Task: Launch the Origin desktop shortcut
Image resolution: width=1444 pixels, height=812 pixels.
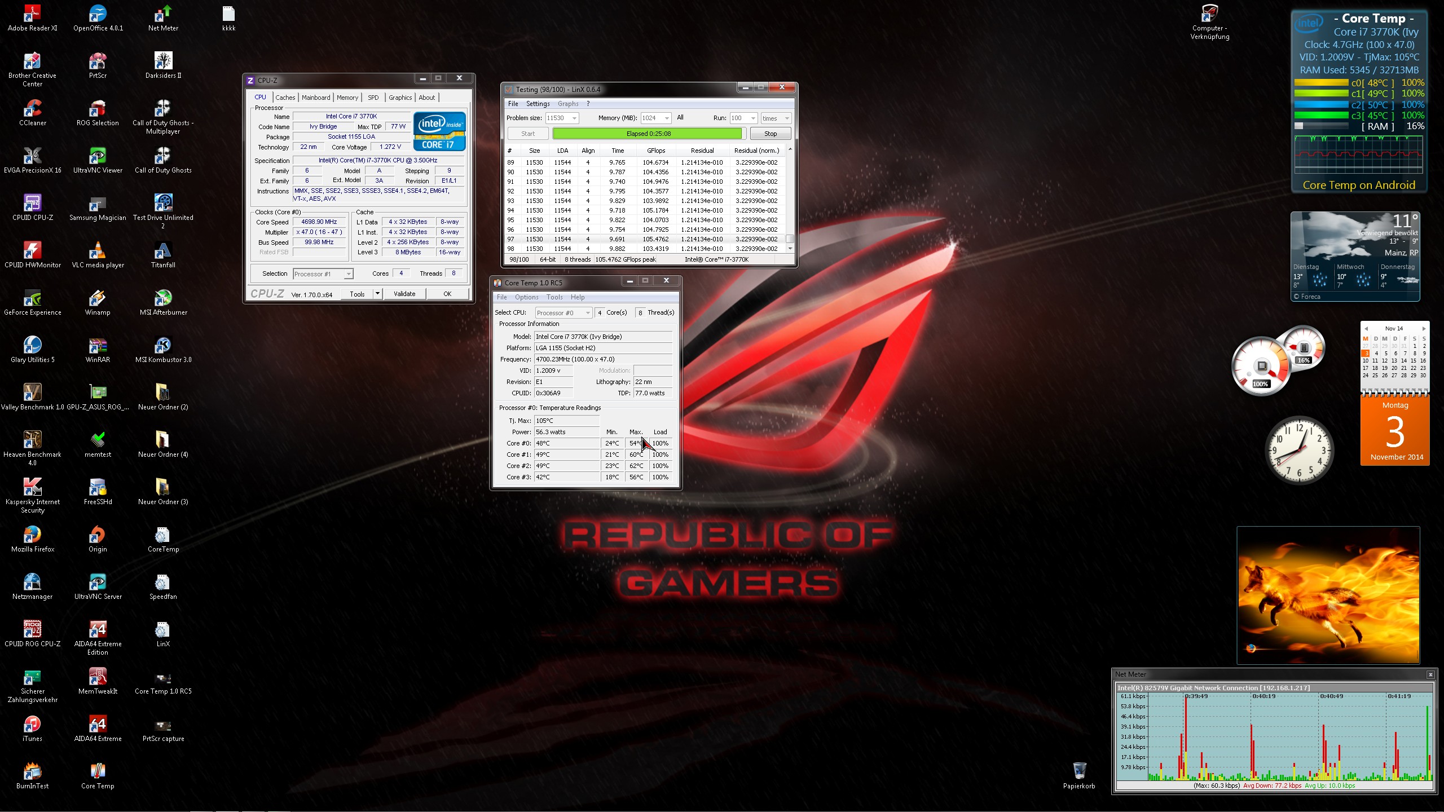Action: (x=98, y=539)
